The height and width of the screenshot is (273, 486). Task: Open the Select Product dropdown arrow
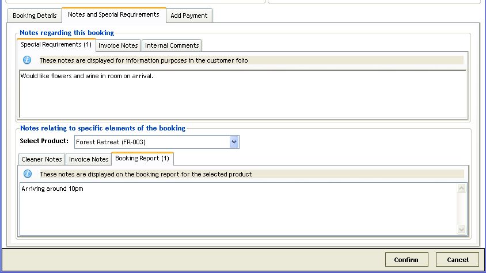(234, 142)
